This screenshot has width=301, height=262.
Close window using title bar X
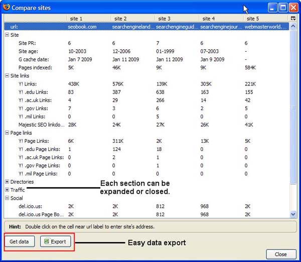293,8
